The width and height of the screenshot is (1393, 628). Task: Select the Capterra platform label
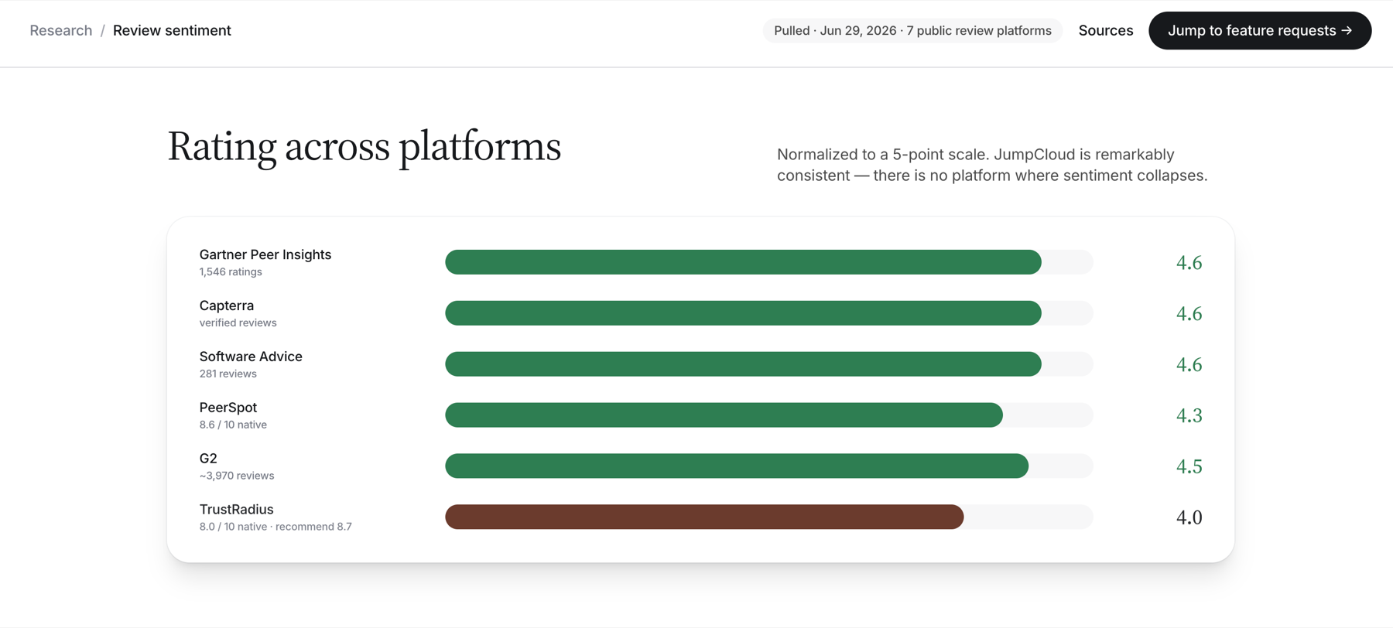(x=226, y=305)
